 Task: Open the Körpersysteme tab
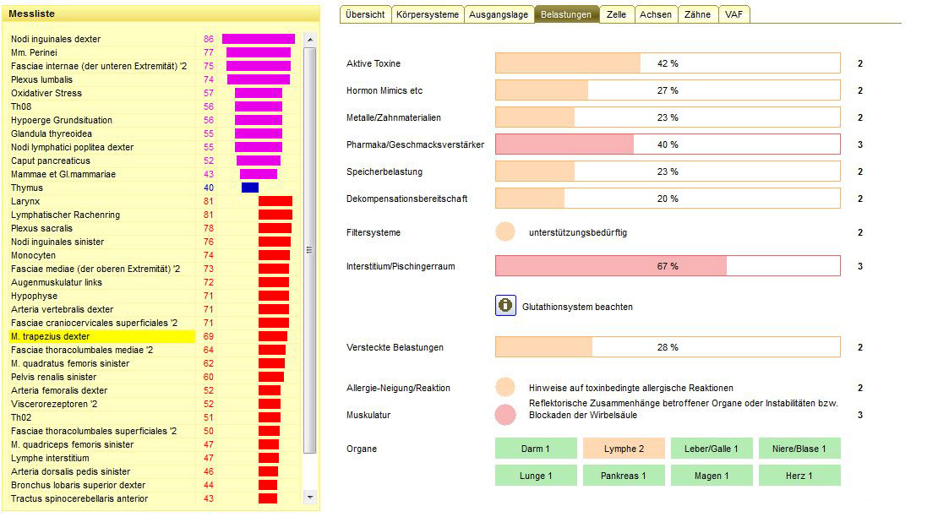point(429,14)
